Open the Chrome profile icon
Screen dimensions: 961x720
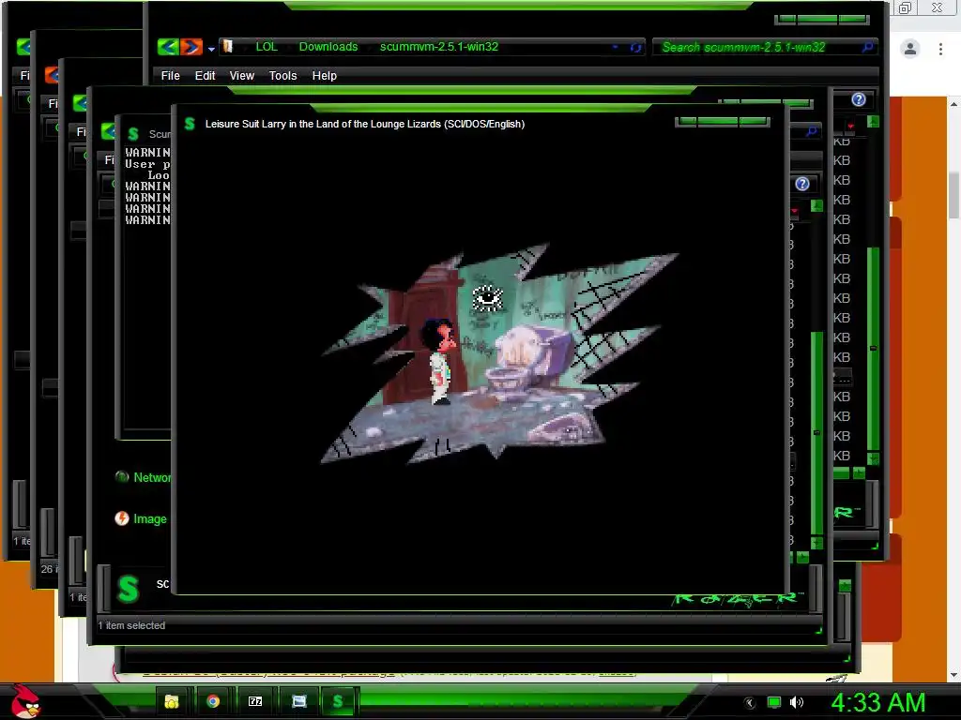pyautogui.click(x=910, y=49)
